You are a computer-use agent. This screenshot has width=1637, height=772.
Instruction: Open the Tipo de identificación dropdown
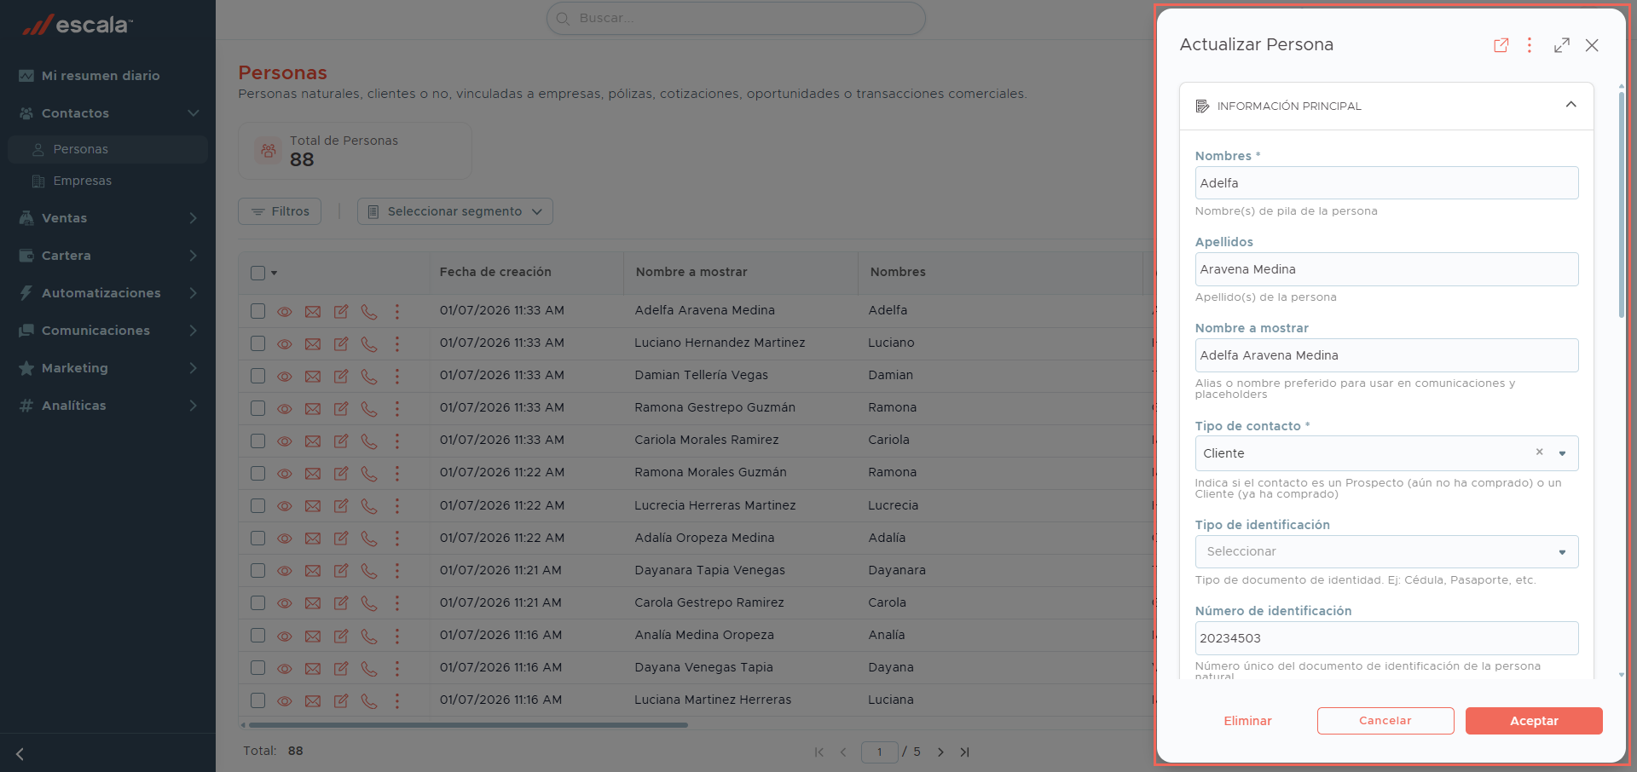click(1386, 551)
